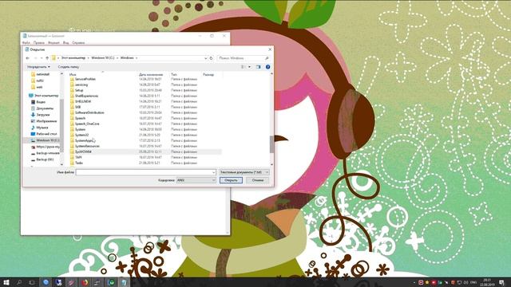Open recent locations dropdown arrow
Viewport: 511px width, 287px height.
tap(42, 58)
